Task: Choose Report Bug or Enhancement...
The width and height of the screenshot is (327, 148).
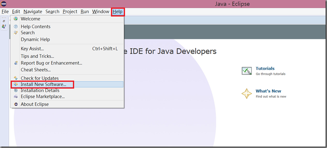Action: click(x=67, y=63)
